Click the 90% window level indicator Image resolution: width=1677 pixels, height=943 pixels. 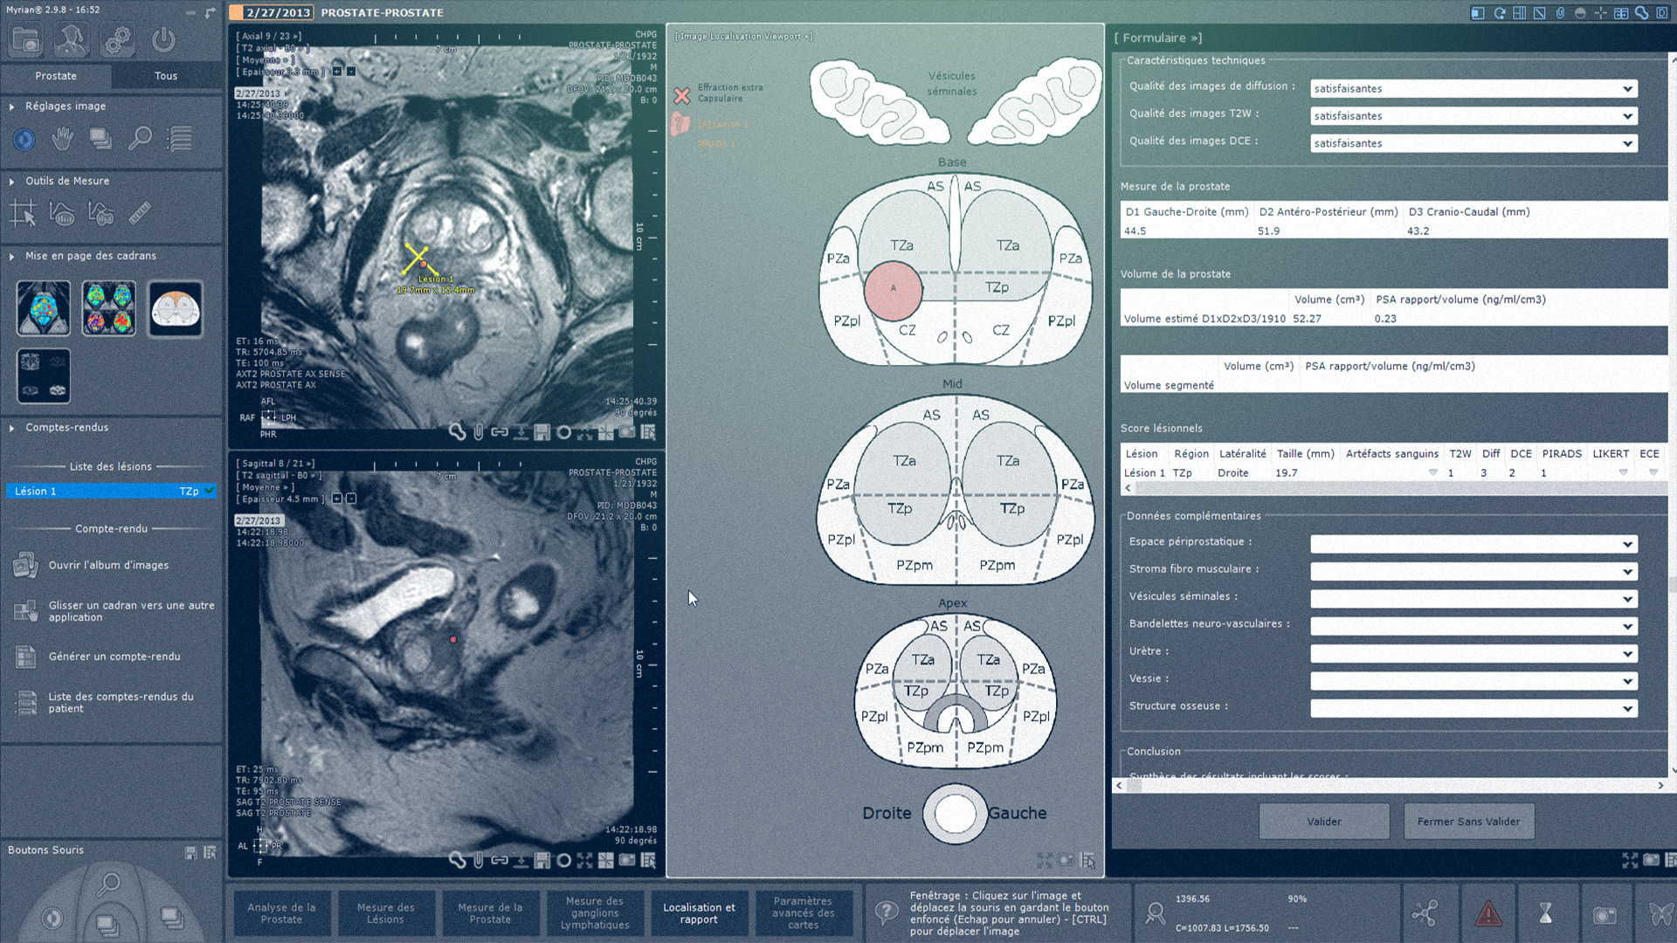(1297, 898)
